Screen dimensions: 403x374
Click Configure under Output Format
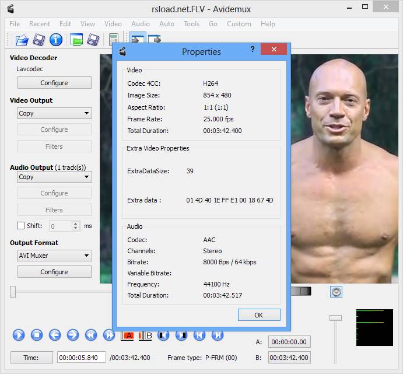click(x=54, y=272)
